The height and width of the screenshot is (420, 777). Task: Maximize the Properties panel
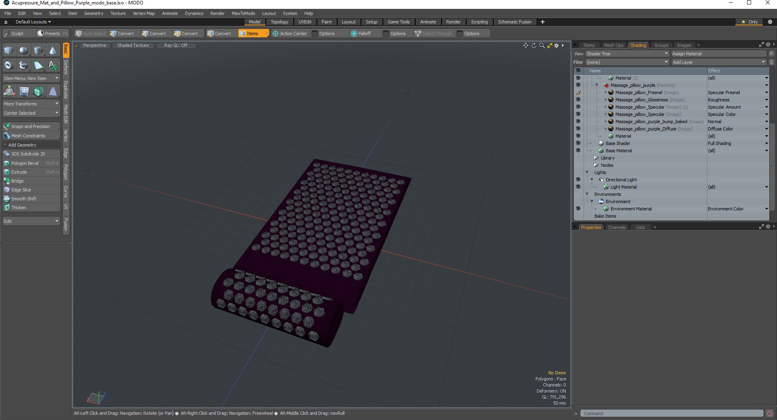click(761, 227)
